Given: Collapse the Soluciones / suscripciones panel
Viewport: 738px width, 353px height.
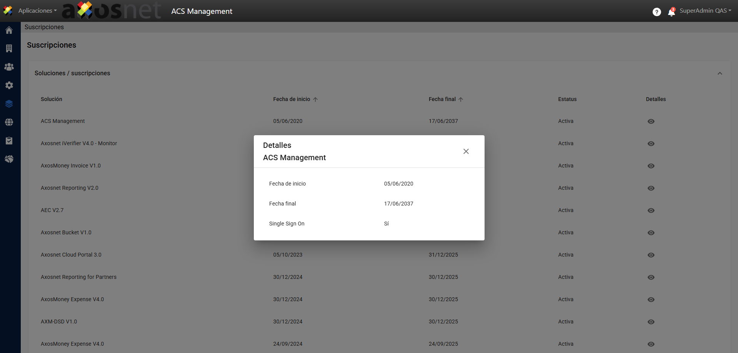Looking at the screenshot, I should [x=720, y=73].
